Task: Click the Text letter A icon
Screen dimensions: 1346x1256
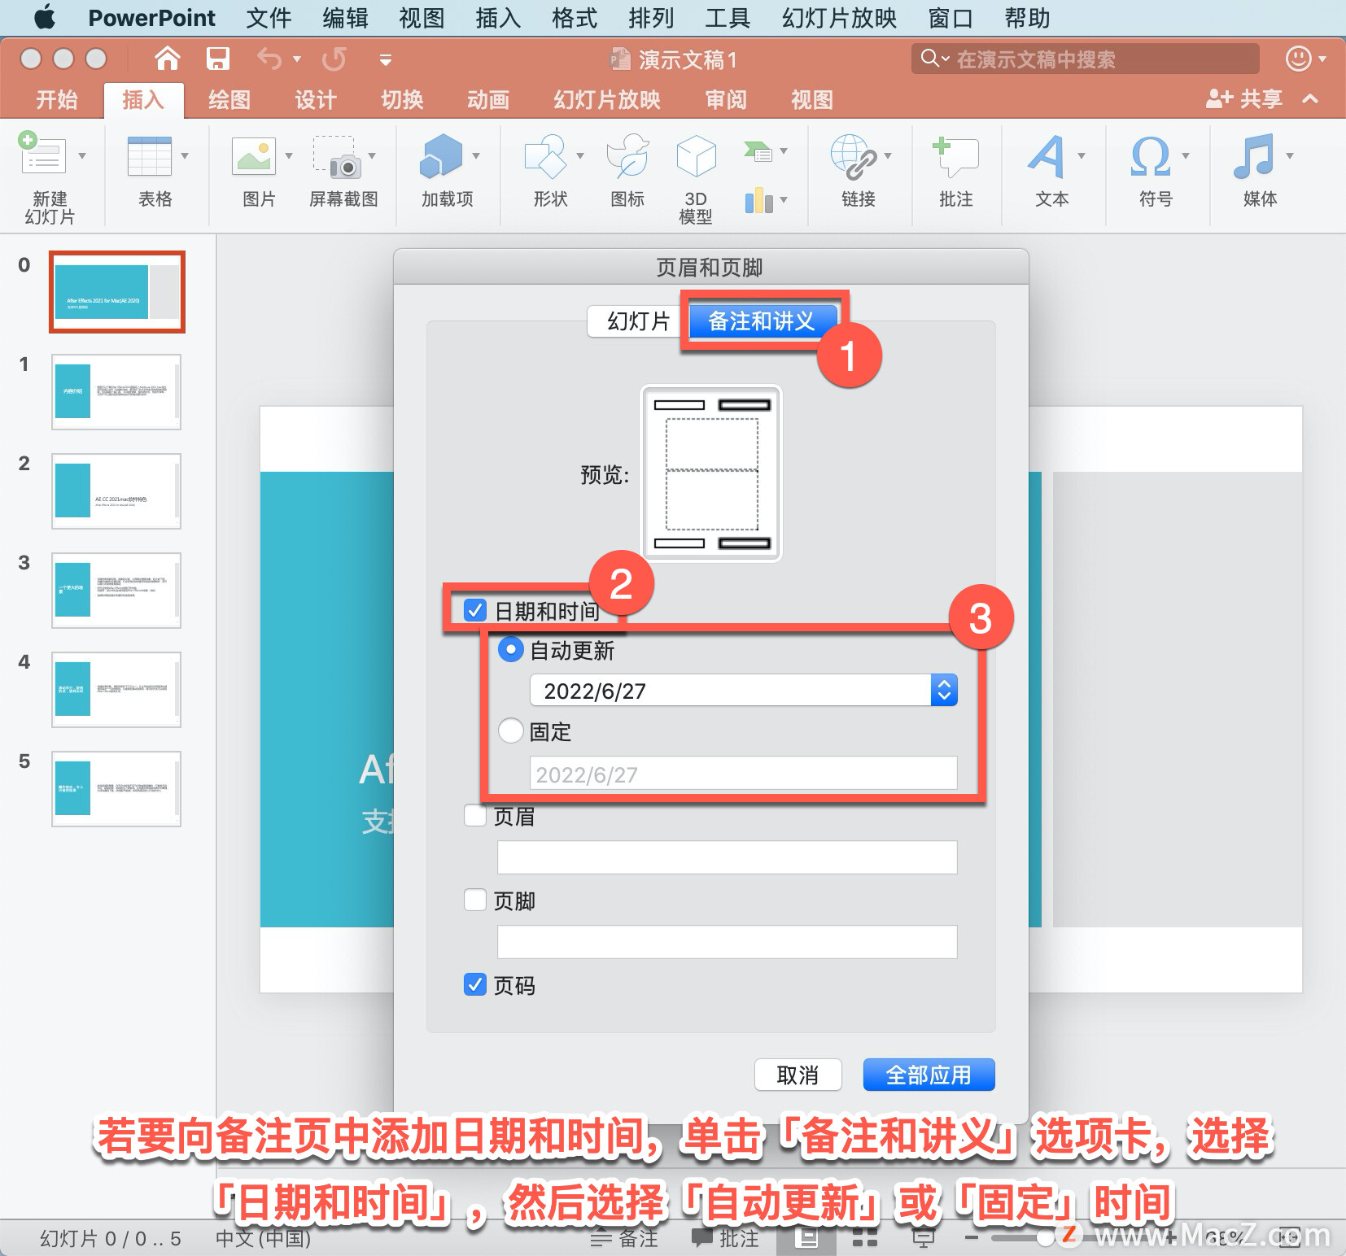Action: pos(1047,156)
